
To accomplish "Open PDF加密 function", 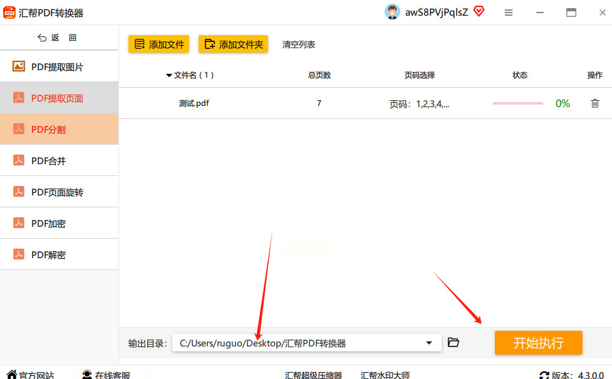I will coord(60,223).
